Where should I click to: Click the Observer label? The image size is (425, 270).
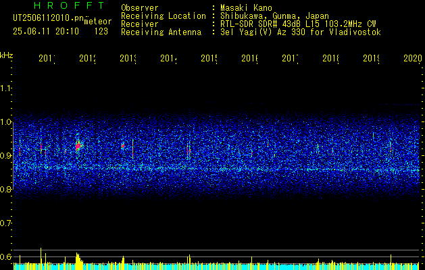(140, 8)
